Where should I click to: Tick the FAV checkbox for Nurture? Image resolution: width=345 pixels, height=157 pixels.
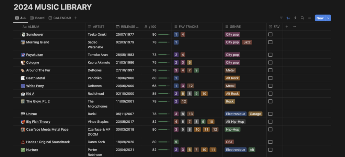(x=271, y=150)
